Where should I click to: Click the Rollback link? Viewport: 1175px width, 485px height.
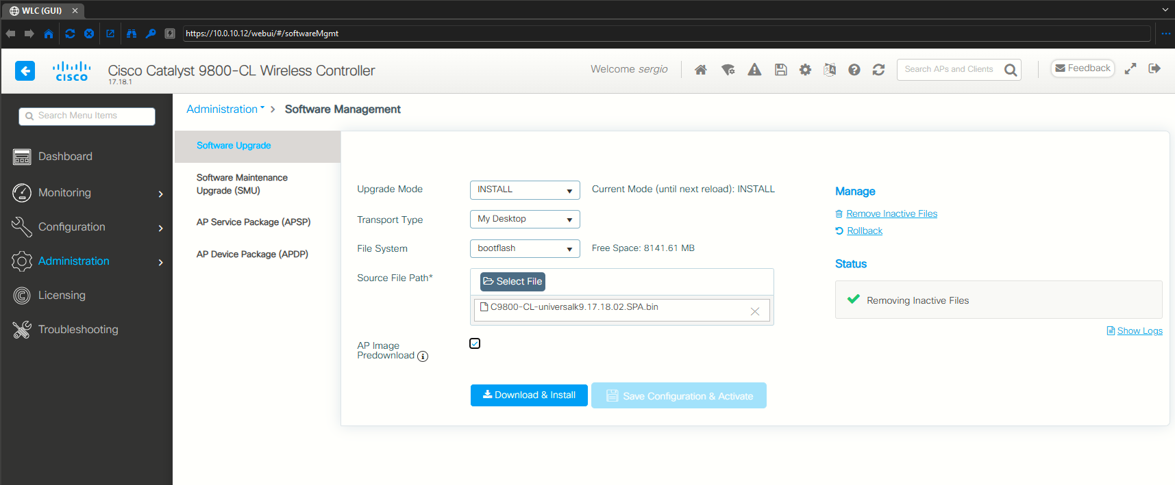pyautogui.click(x=865, y=231)
